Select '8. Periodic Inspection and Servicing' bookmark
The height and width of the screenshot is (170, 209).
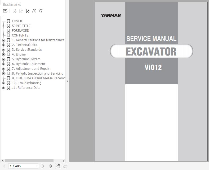pyautogui.click(x=37, y=73)
